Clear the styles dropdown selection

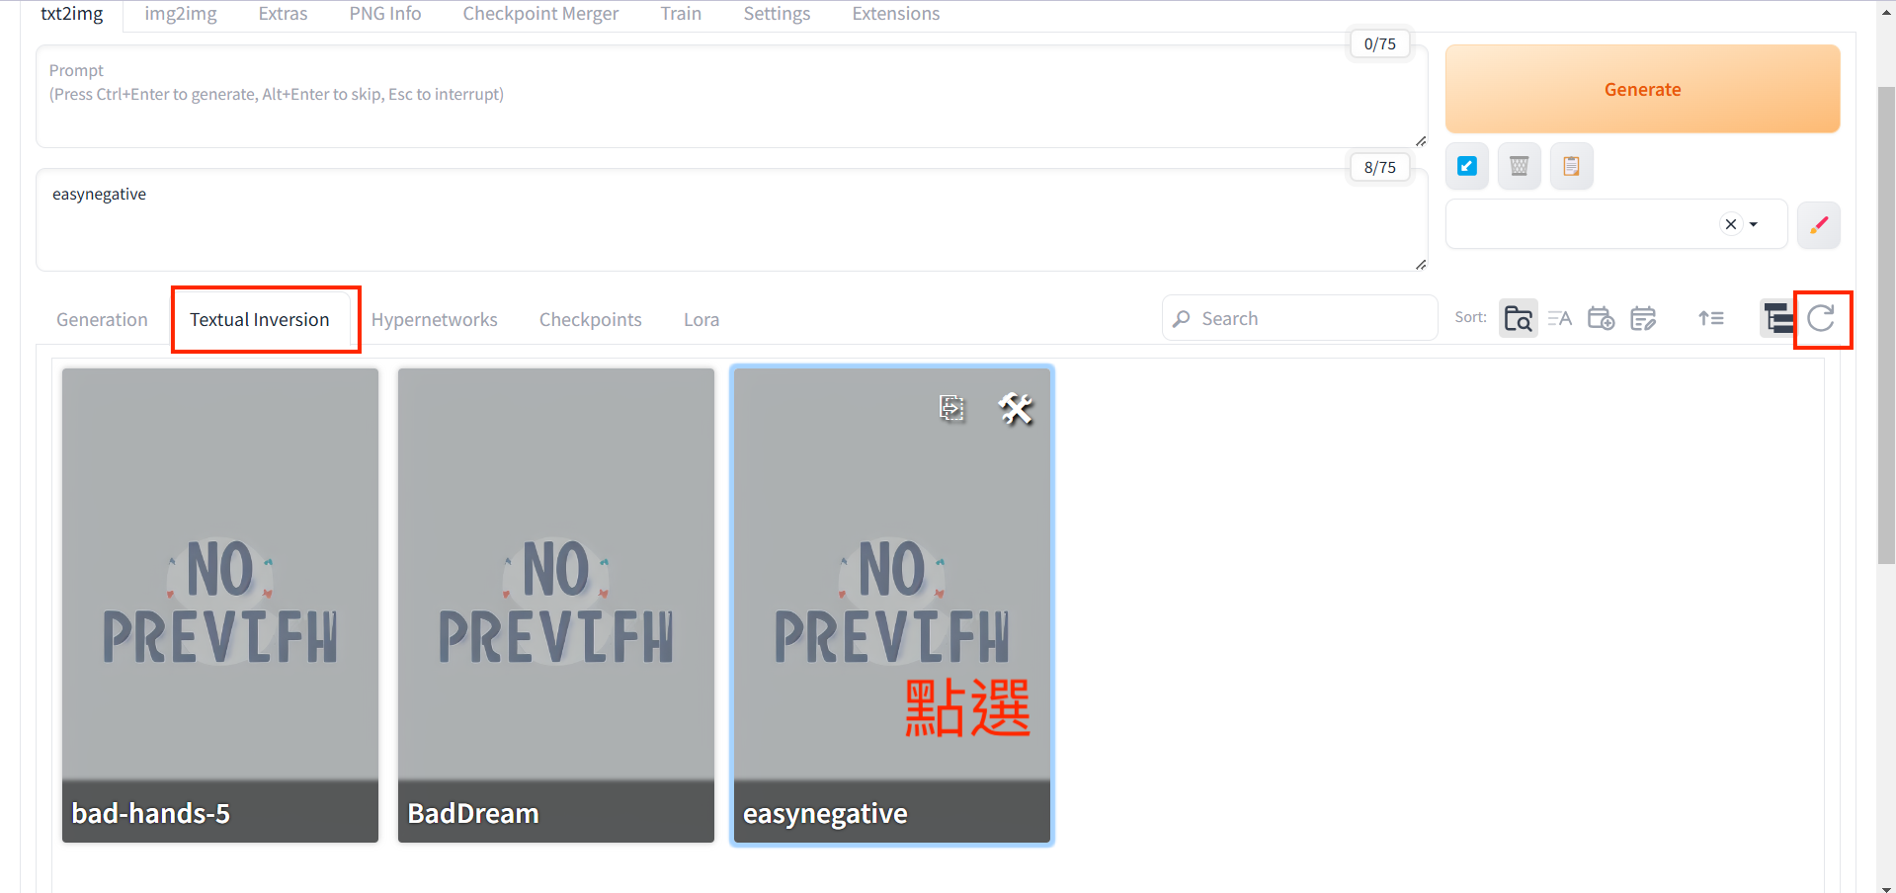[x=1731, y=224]
